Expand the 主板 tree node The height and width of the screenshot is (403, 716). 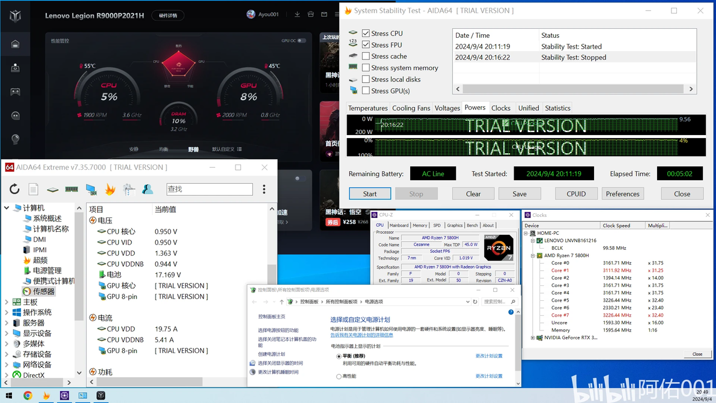point(7,301)
